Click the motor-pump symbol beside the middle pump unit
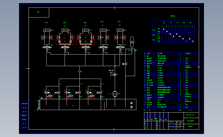 [78, 93]
